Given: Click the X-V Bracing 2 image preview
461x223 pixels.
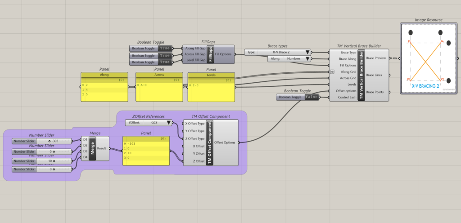Looking at the screenshot, I should click(425, 58).
